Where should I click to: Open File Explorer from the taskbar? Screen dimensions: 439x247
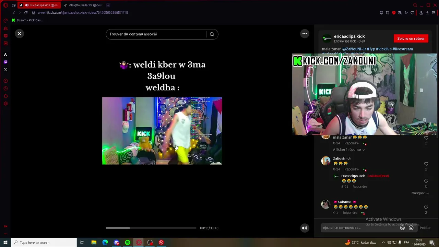[x=94, y=243]
